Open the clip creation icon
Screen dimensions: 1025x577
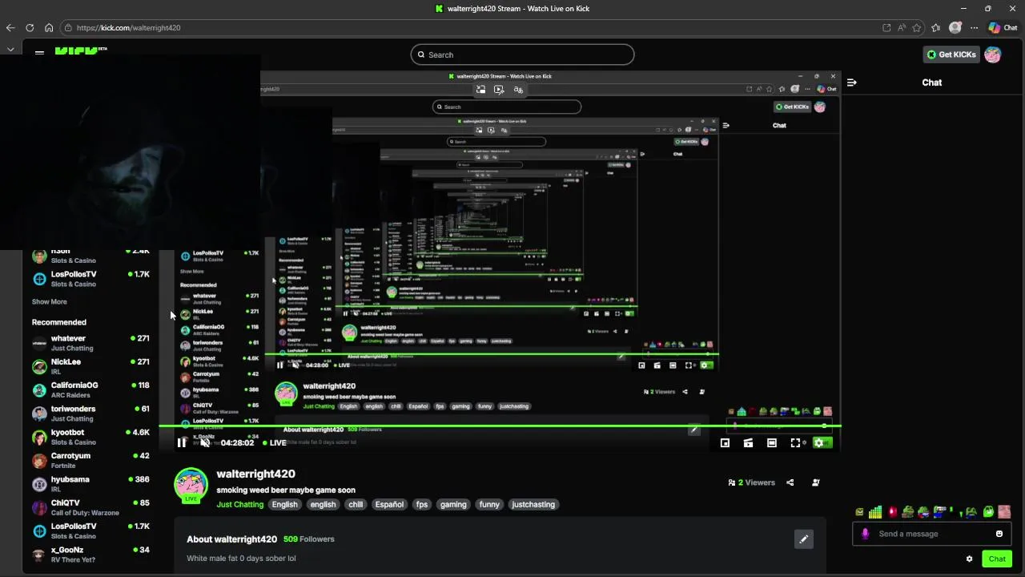click(x=748, y=442)
